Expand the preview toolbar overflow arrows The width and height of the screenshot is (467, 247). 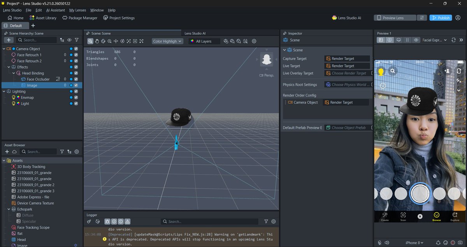click(462, 40)
